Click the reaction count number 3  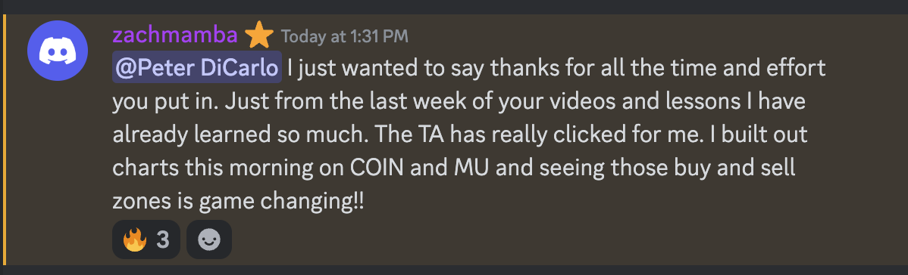(163, 239)
